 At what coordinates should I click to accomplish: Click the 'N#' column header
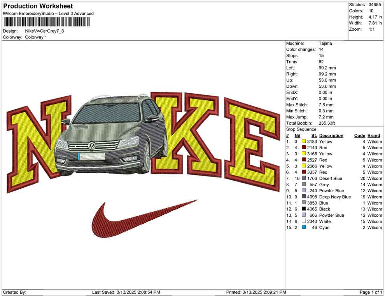coord(297,135)
